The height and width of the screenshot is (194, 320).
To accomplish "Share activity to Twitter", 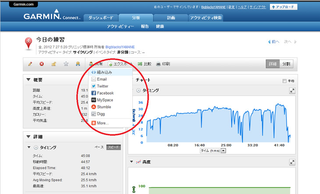I will coord(110,86).
